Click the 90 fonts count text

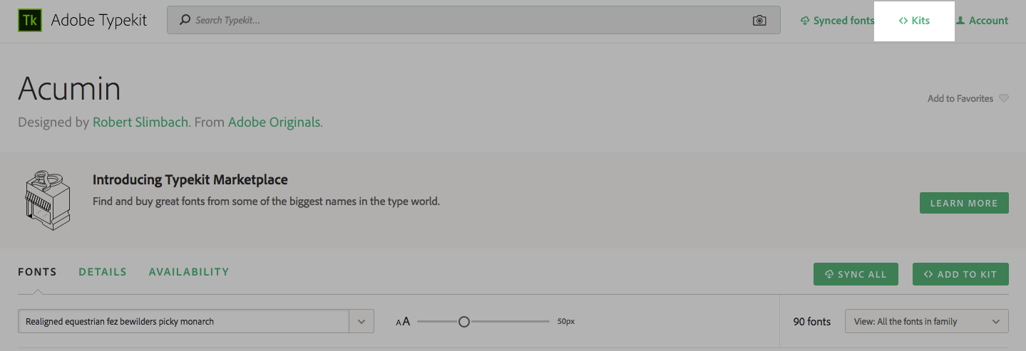coord(812,322)
